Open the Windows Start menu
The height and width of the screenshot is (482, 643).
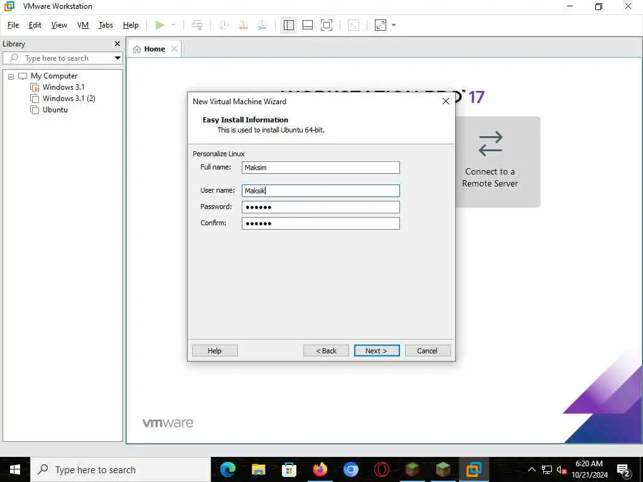tap(15, 469)
